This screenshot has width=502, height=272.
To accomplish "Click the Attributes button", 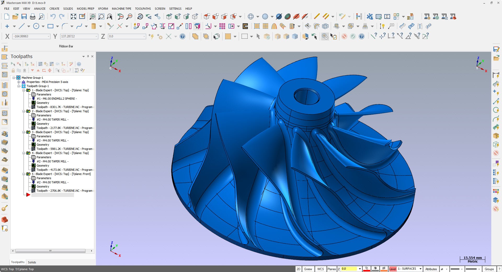I will pyautogui.click(x=431, y=269).
